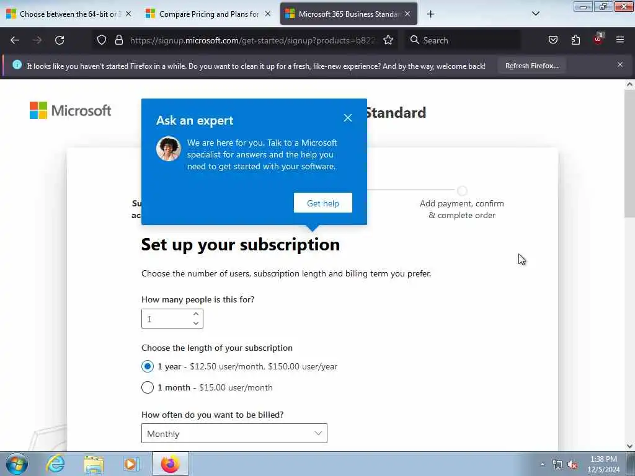The image size is (635, 476).
Task: Bookmark this page with the star
Action: click(388, 40)
